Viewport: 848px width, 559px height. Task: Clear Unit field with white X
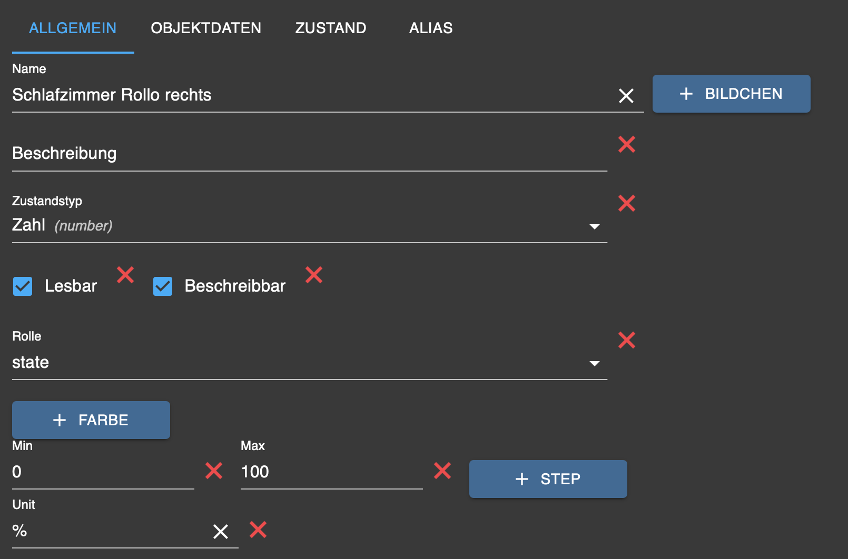pyautogui.click(x=221, y=532)
